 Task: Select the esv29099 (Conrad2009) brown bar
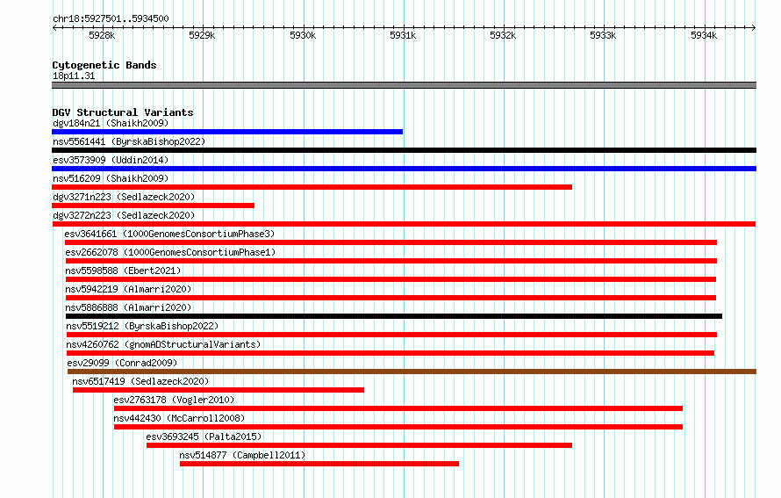(x=412, y=372)
